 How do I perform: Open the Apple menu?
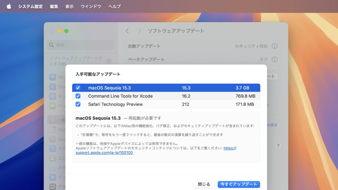(9, 6)
